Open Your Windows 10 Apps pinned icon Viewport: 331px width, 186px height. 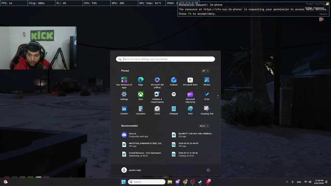(124, 82)
